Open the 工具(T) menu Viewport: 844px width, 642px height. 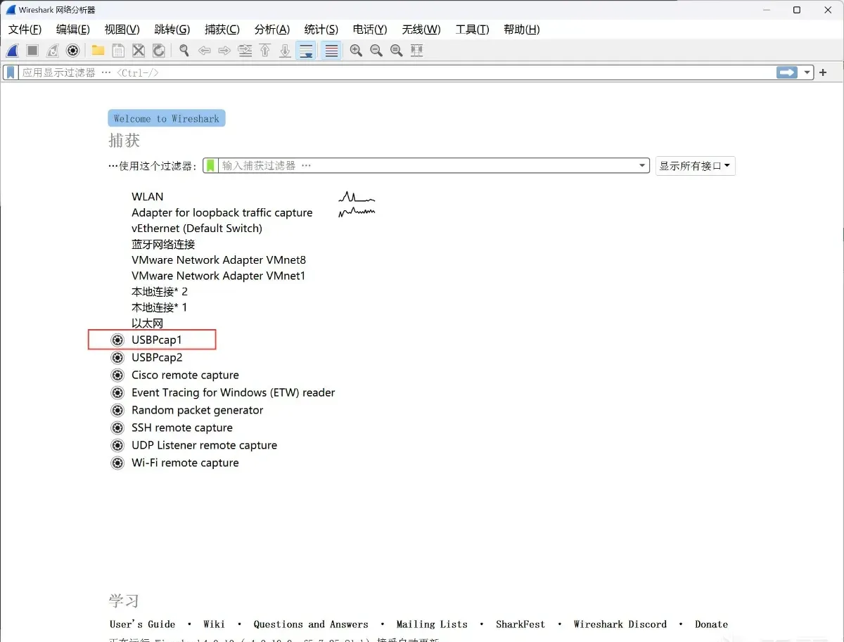(473, 30)
